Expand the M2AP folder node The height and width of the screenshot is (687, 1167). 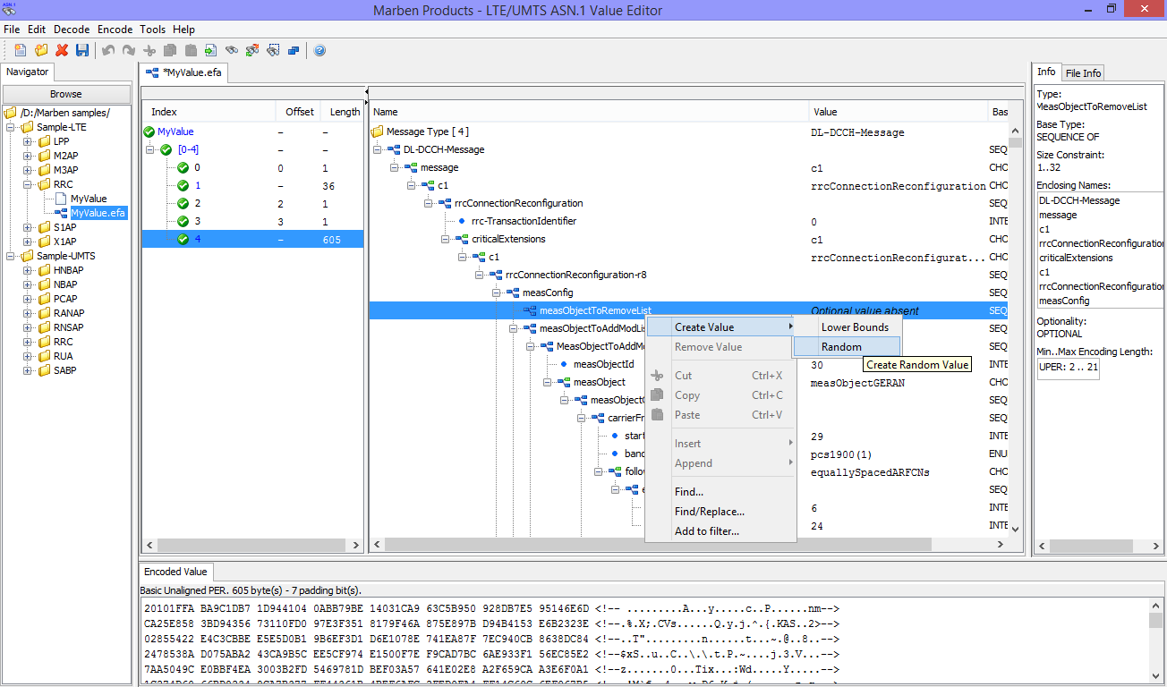point(28,156)
